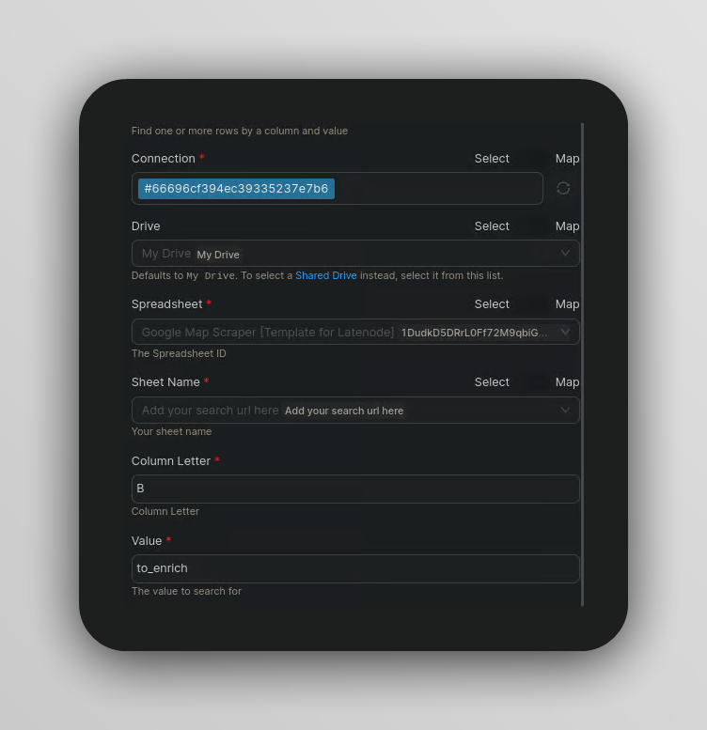Choose Select mode for Connection
707x730 pixels.
[x=492, y=158]
